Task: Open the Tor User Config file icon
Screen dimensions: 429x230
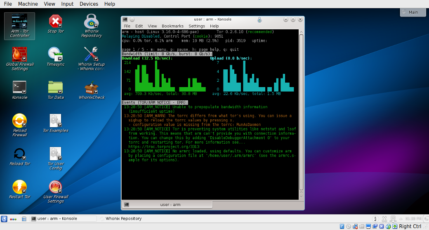Action: point(56,159)
